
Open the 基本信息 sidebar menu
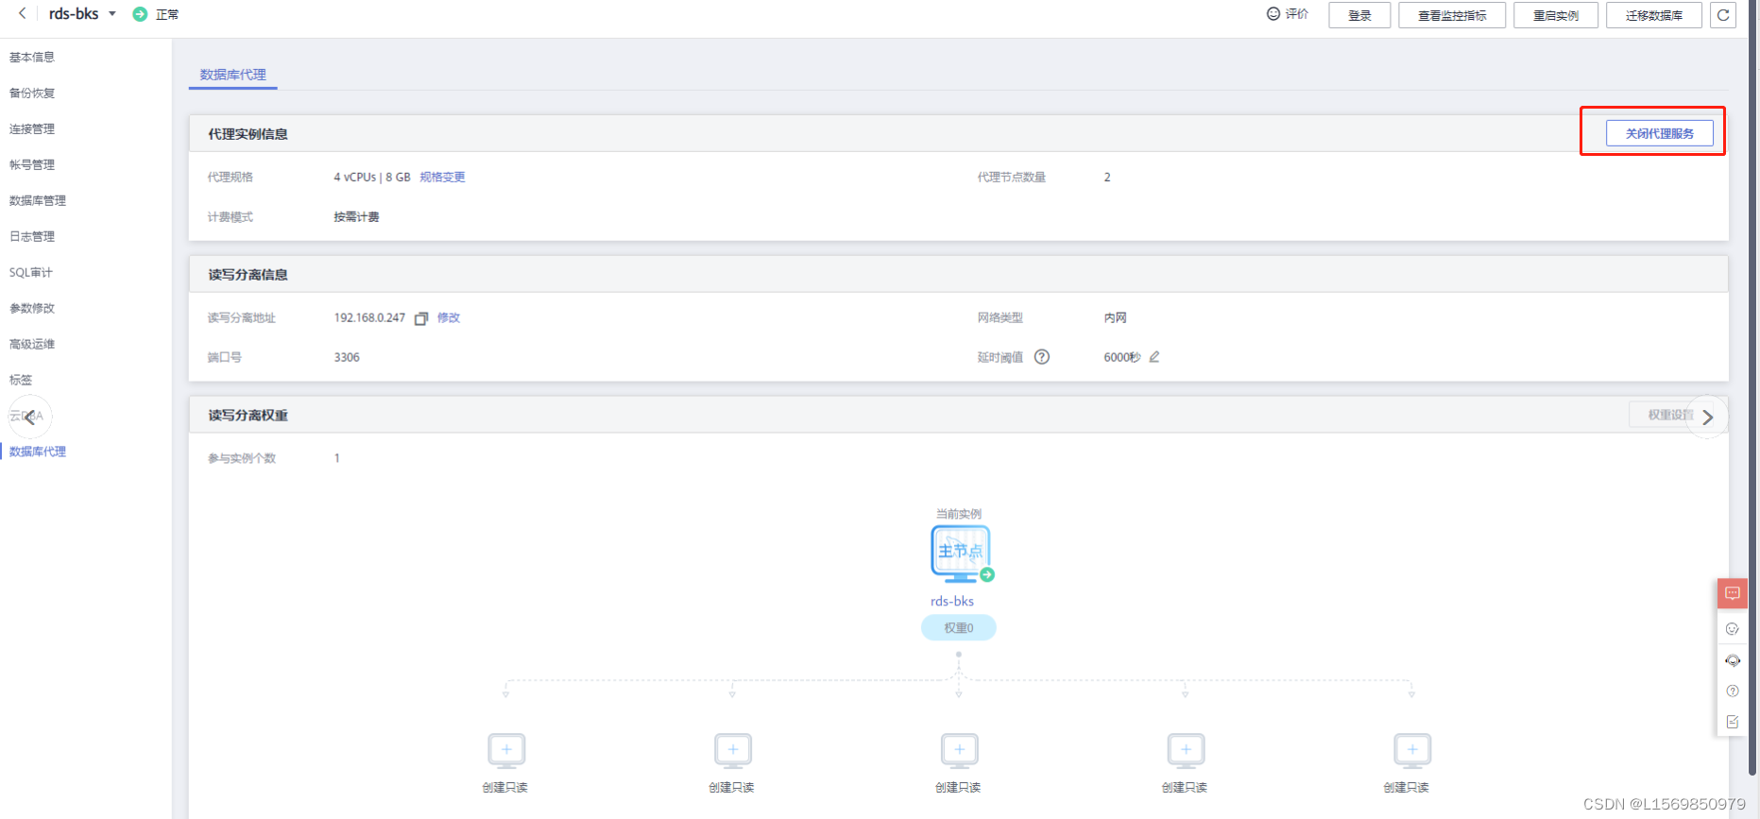point(32,58)
